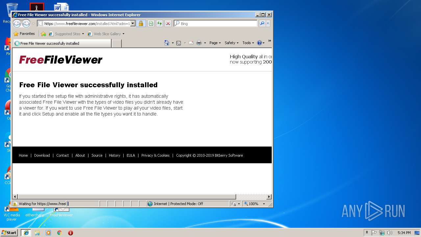
Task: Show hidden tray icons arrow
Action: click(x=367, y=233)
